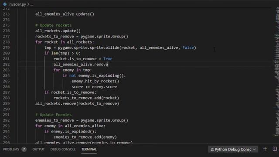Viewport: 279px width, 157px height.
Task: Click 'all_rockets.update()' on line 276
Action: pyautogui.click(x=58, y=31)
